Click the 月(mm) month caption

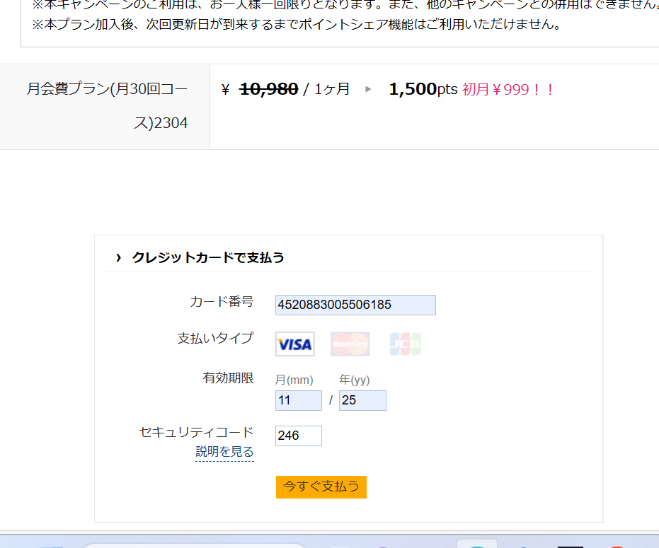pos(294,380)
